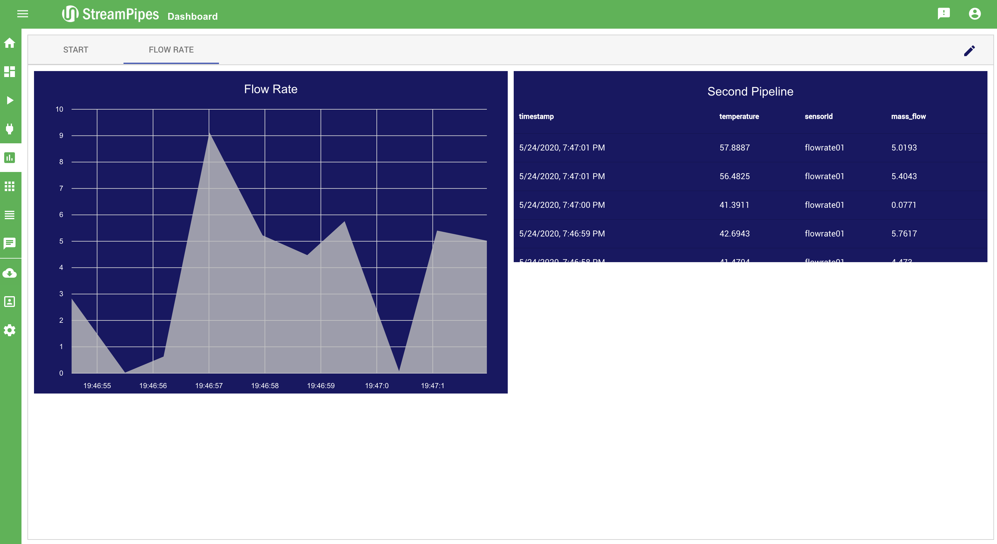Click the StreamPipes logo
Image resolution: width=997 pixels, height=544 pixels.
click(111, 14)
